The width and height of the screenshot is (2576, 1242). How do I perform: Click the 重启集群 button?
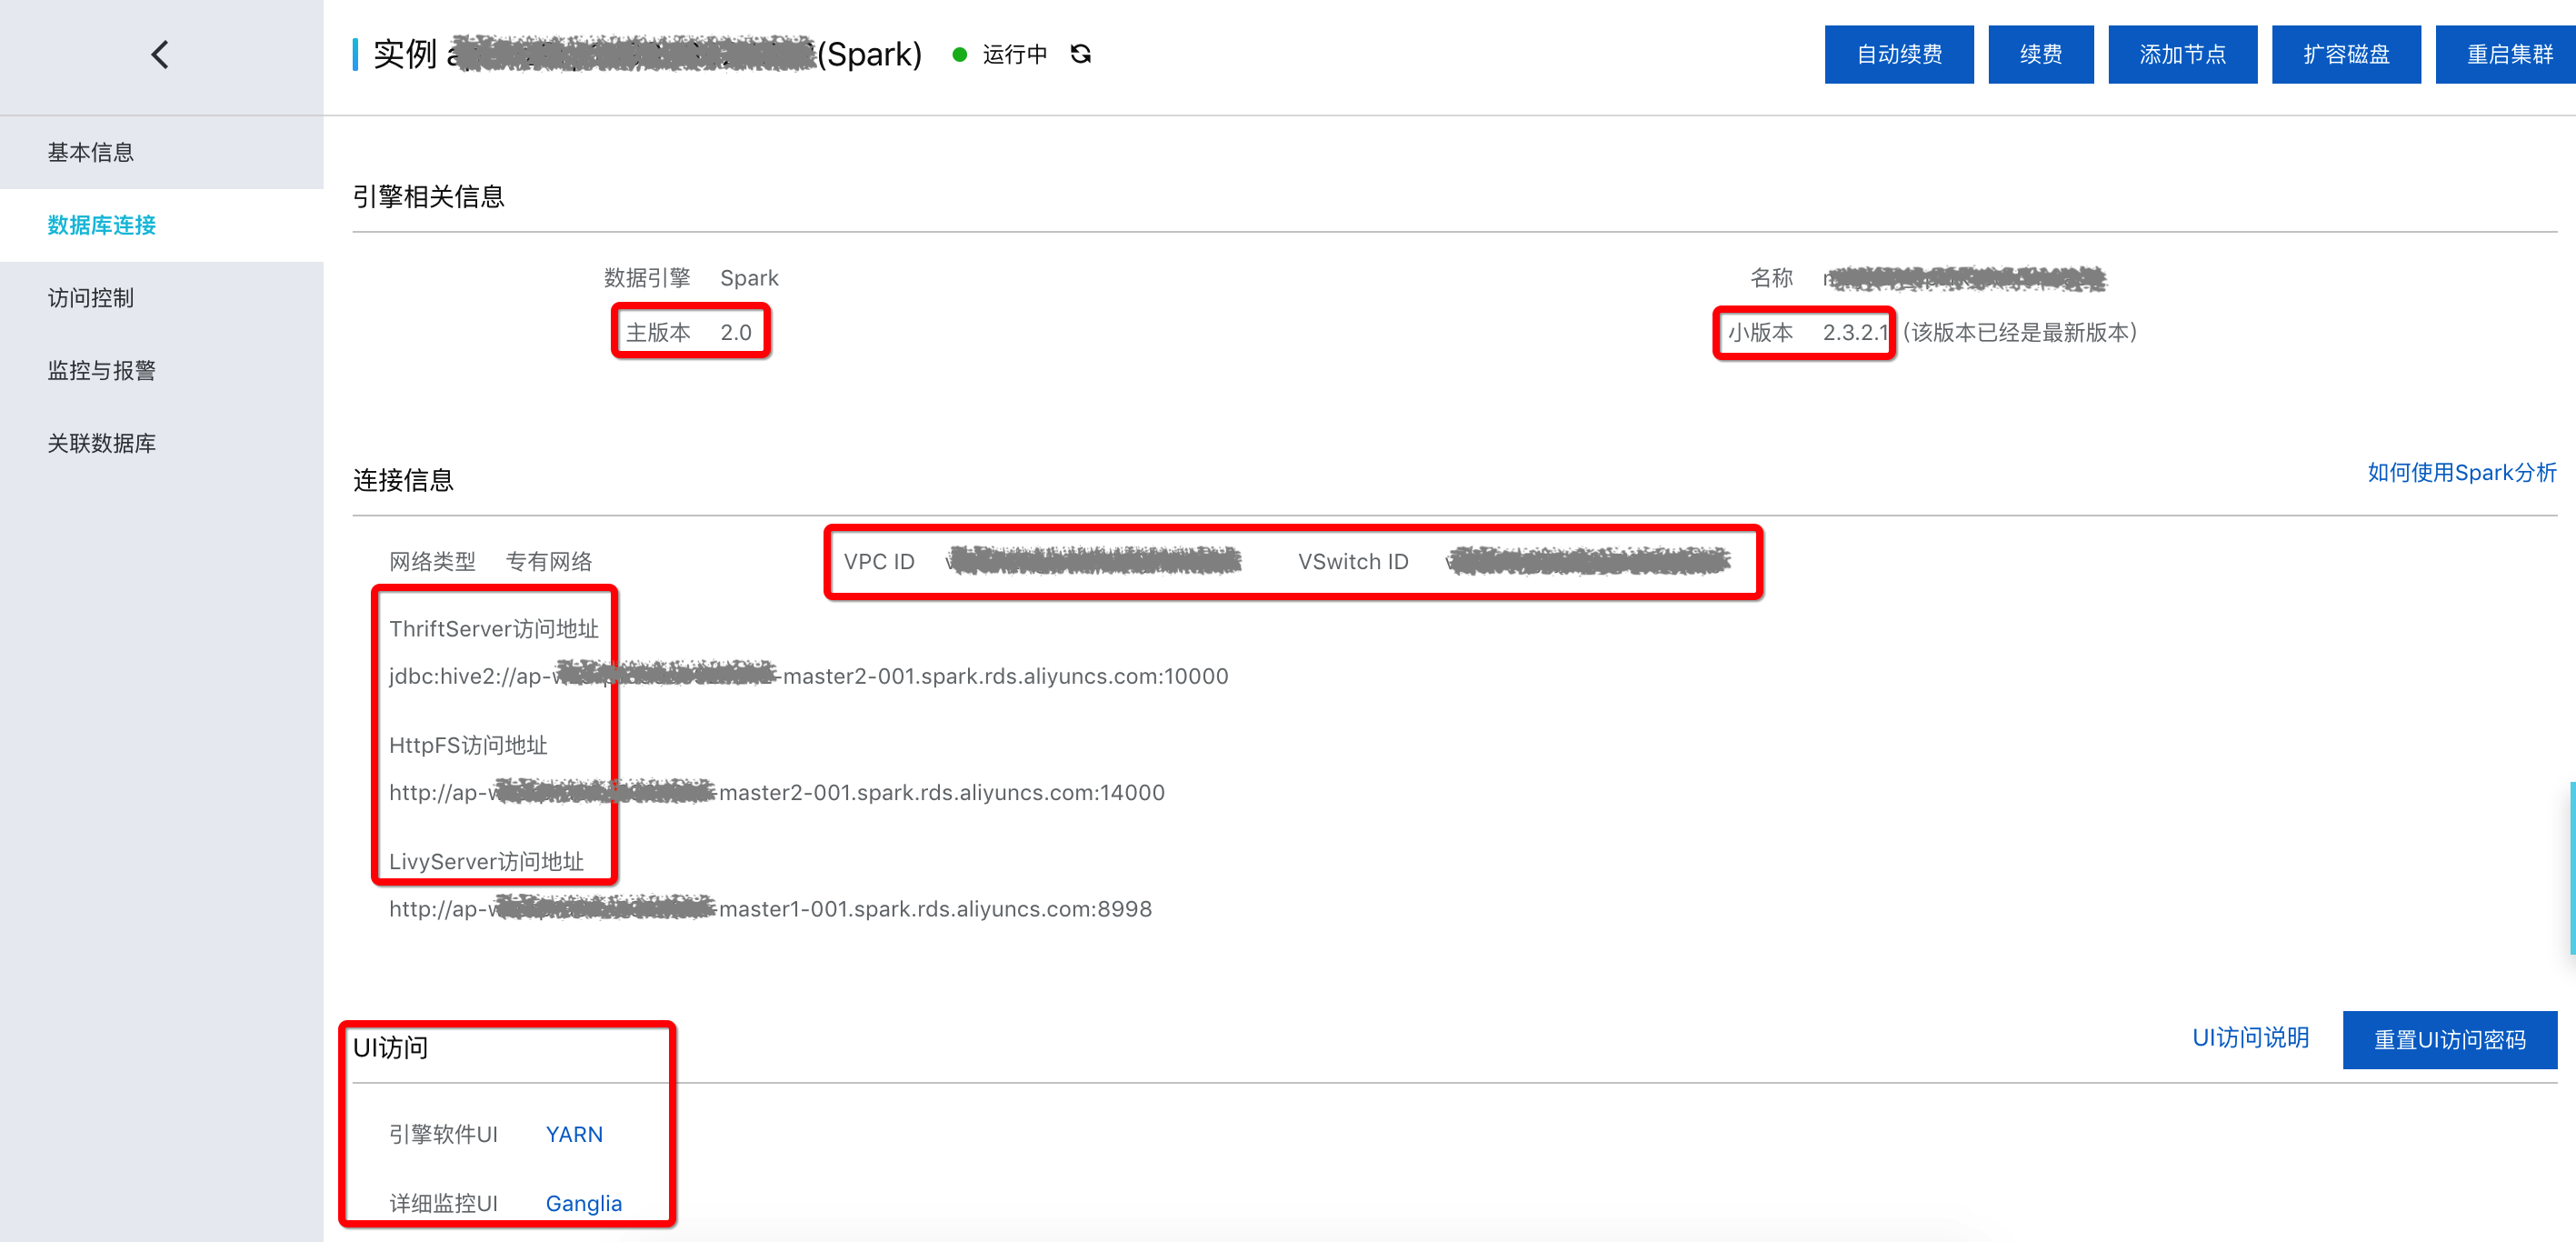click(x=2505, y=54)
